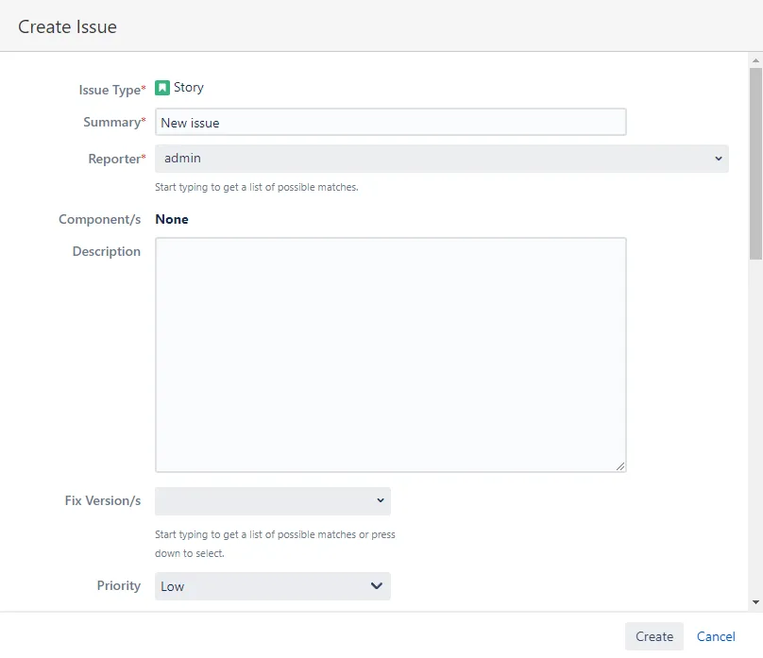Click the vertical scrollbar thumb
The image size is (763, 658).
pos(755,164)
